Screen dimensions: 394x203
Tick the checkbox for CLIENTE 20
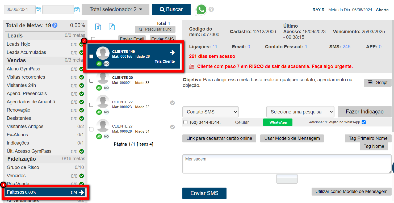(91, 81)
